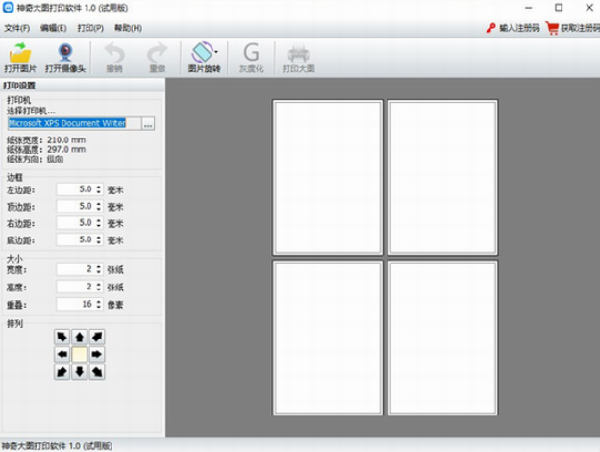Click the 纸张宽度: 210.0 mm text

46,140
